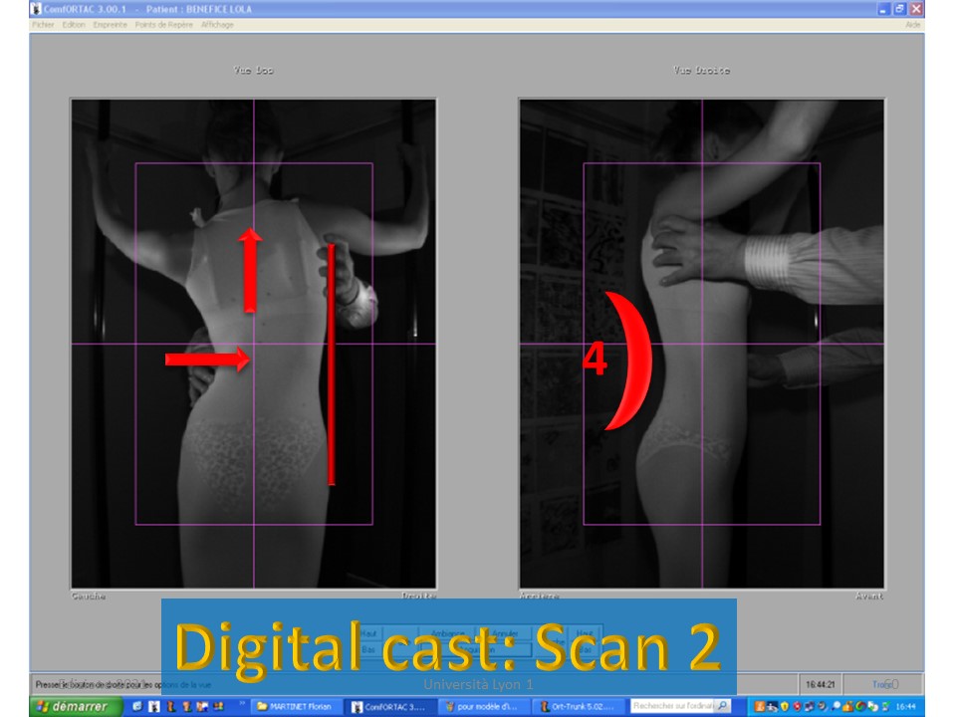The height and width of the screenshot is (717, 956).
Task: Minimize the ComfORTAC window
Action: (x=884, y=9)
